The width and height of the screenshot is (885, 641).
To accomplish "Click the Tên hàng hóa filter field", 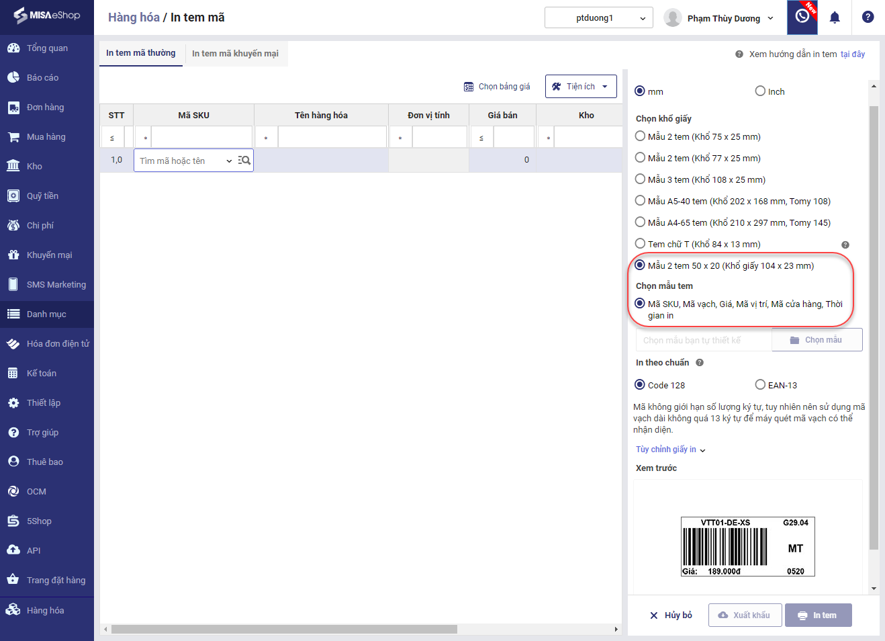I will 332,137.
